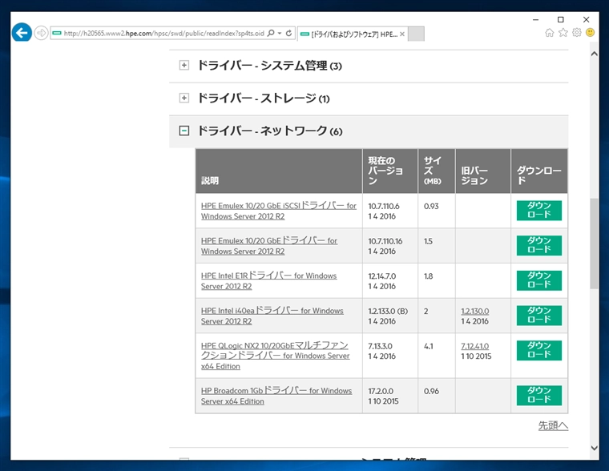Open Favorites with the star icon
The width and height of the screenshot is (609, 471).
coord(563,33)
